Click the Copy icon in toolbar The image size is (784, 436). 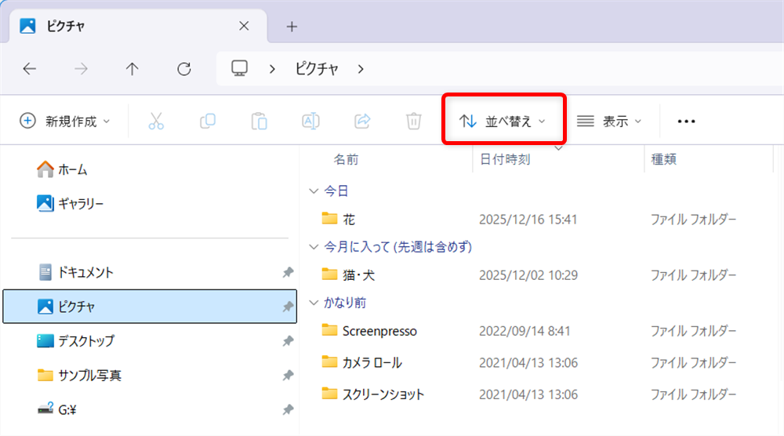click(208, 121)
